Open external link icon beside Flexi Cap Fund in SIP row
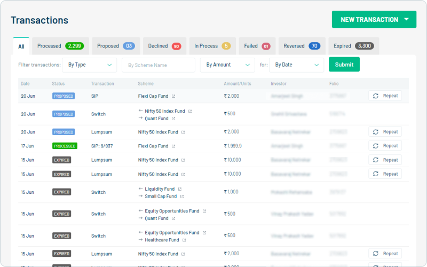 [x=173, y=97]
